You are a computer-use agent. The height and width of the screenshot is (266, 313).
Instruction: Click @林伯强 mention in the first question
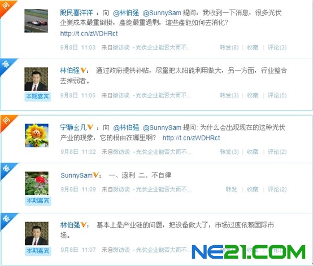tap(126, 13)
